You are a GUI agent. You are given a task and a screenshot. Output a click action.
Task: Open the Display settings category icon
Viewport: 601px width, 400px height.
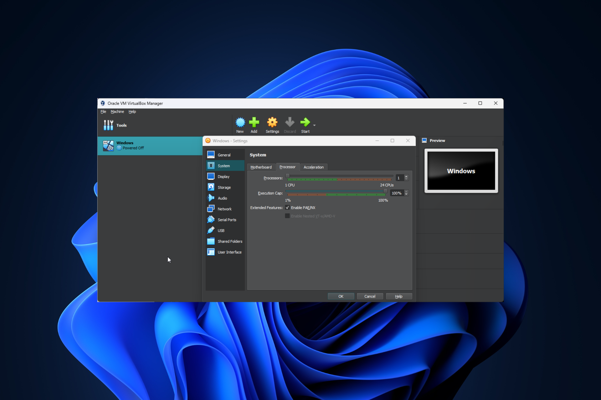211,177
